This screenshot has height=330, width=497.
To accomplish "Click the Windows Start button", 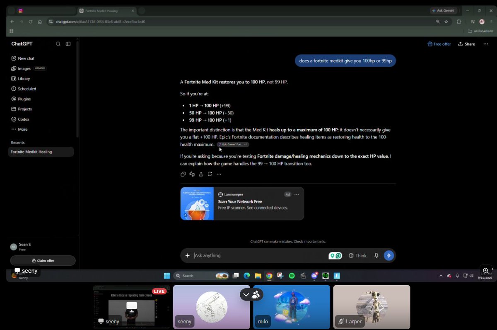I will point(166,276).
